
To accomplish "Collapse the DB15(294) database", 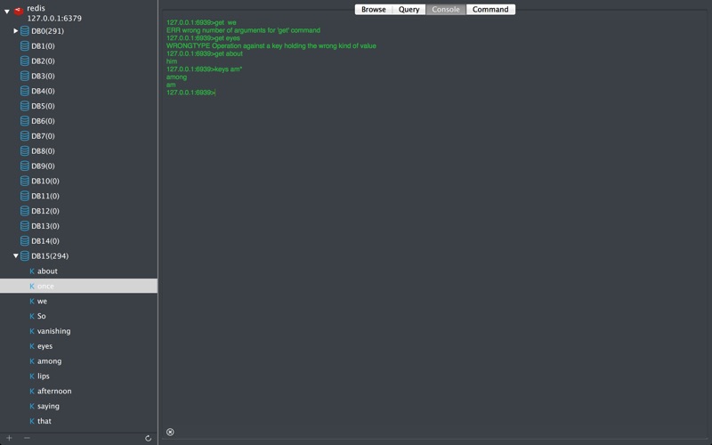I will point(16,256).
